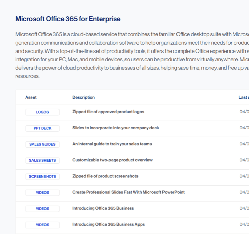Download the PPT DECK asset
This screenshot has width=249, height=234.
click(x=42, y=128)
